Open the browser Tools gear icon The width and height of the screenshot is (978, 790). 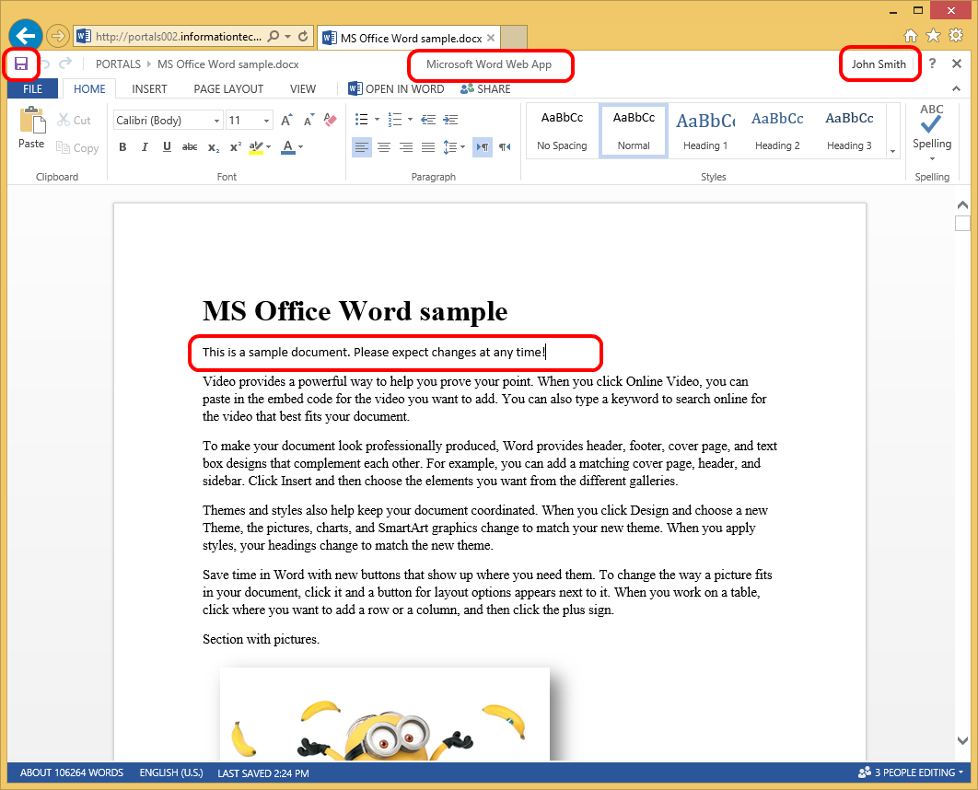click(956, 36)
